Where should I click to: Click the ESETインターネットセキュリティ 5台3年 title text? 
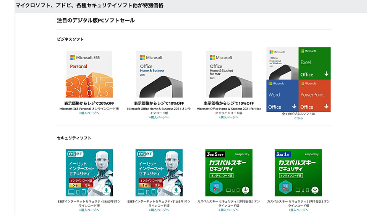point(89,204)
